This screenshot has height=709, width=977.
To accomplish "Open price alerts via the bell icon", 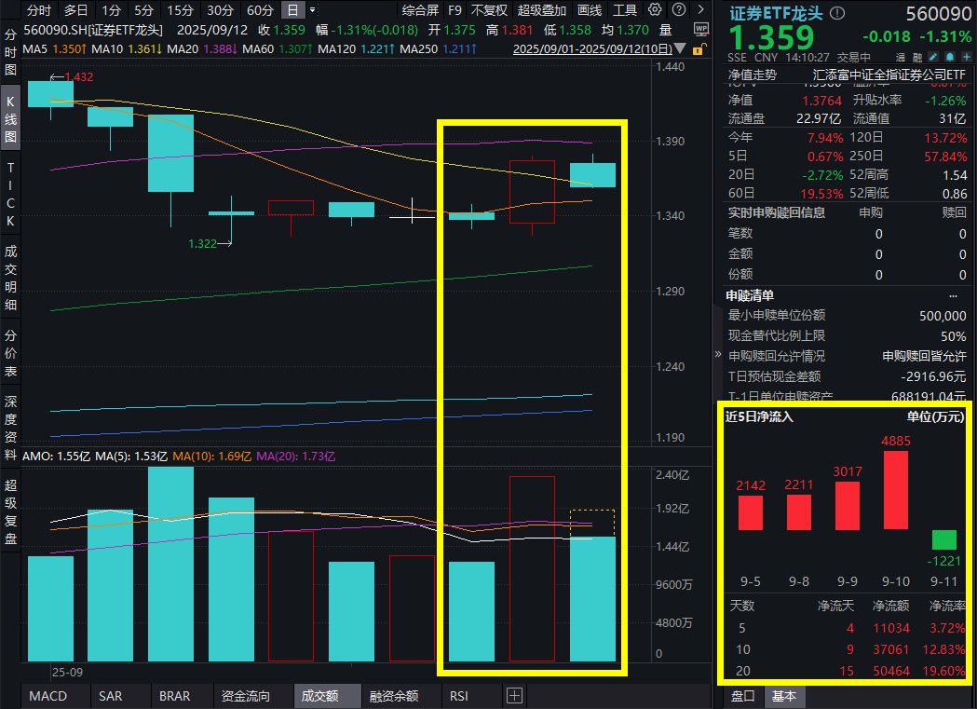I will tap(950, 58).
